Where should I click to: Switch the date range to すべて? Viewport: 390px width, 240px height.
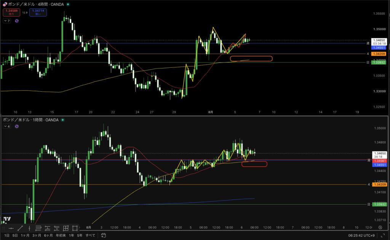[90, 235]
